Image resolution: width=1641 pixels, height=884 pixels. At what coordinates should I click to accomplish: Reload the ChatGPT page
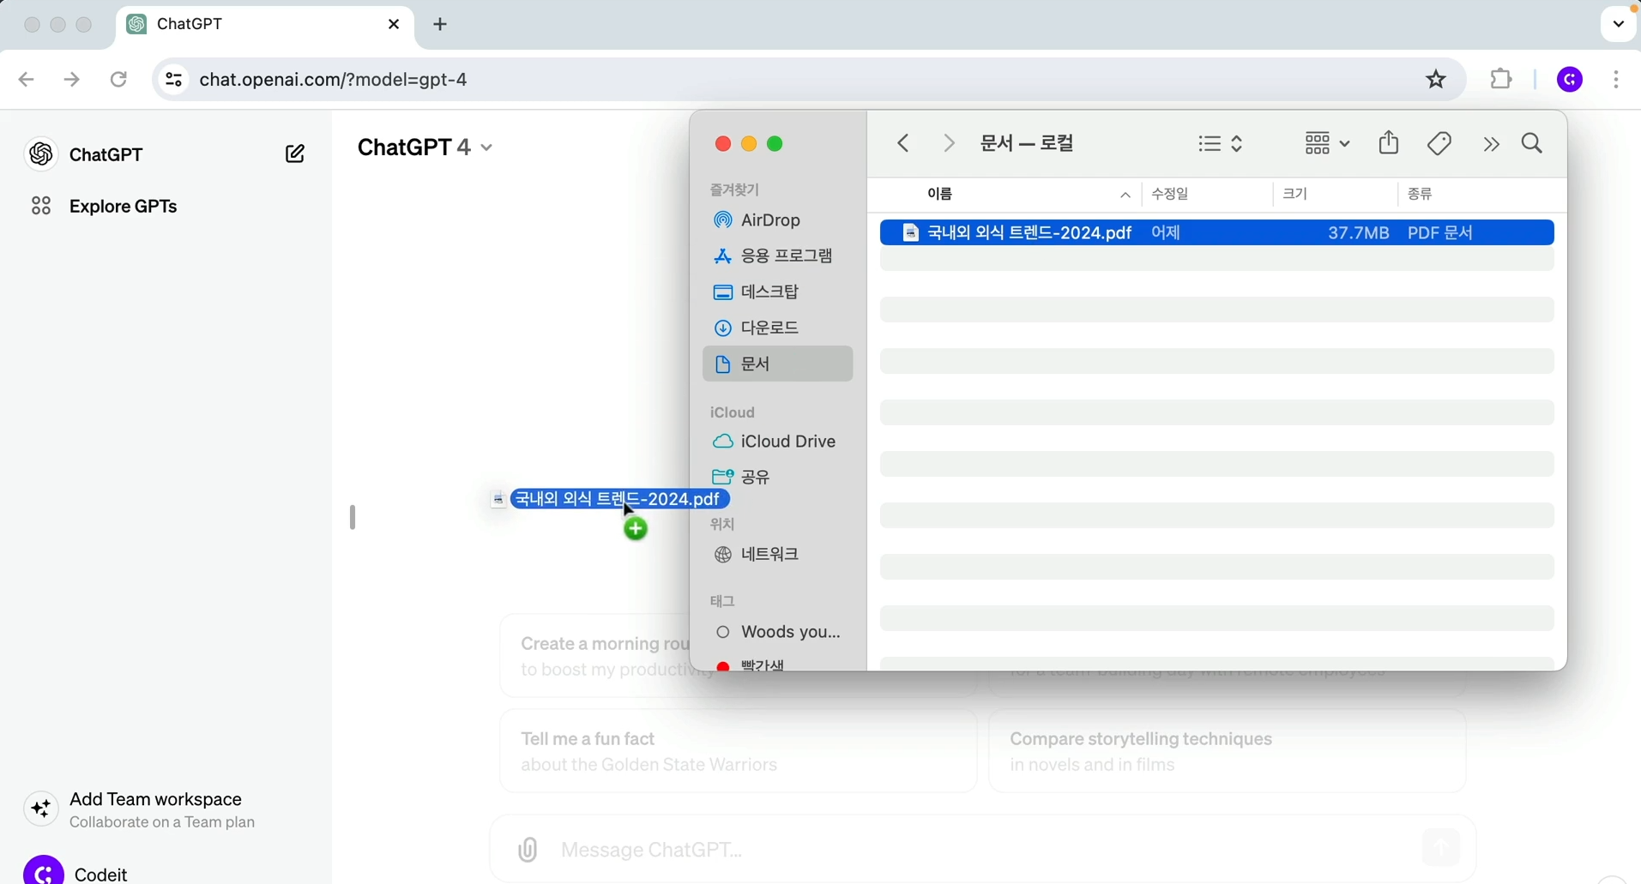point(118,80)
